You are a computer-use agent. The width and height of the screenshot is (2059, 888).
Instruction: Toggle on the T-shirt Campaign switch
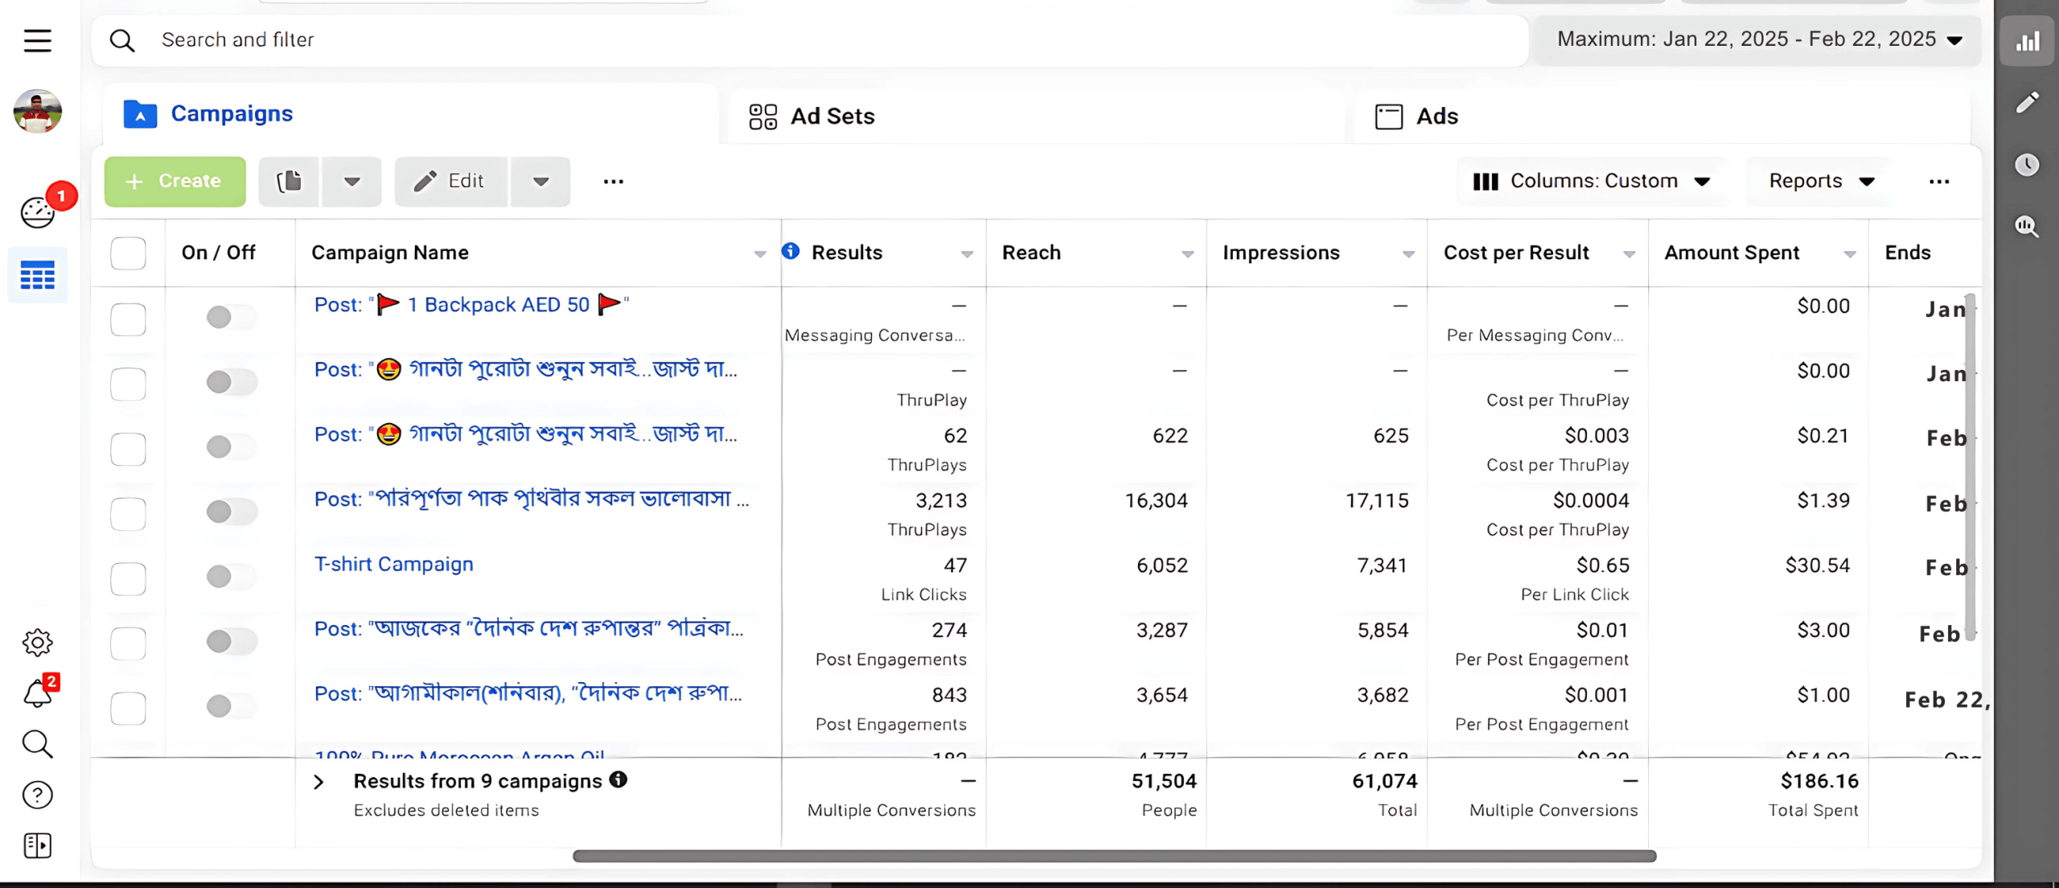(x=230, y=577)
